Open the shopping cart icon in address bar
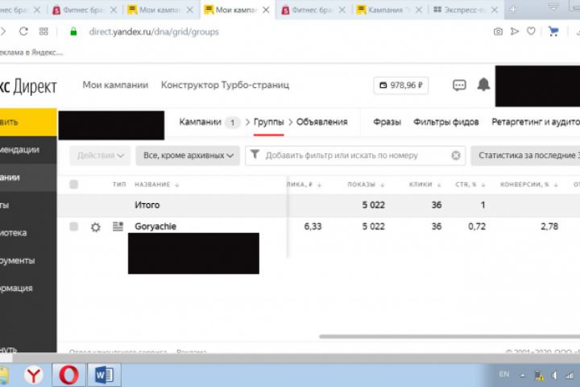580x387 pixels. (553, 31)
